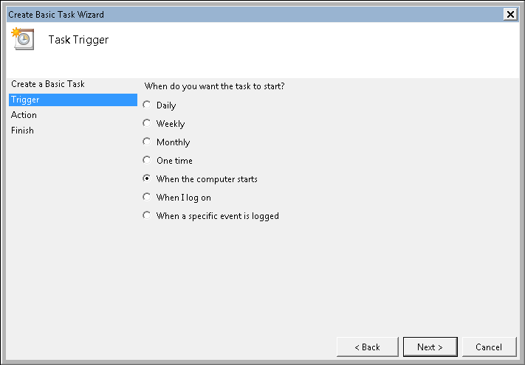Close the wizard with the X button
Screen dimensions: 525x365
(x=509, y=14)
